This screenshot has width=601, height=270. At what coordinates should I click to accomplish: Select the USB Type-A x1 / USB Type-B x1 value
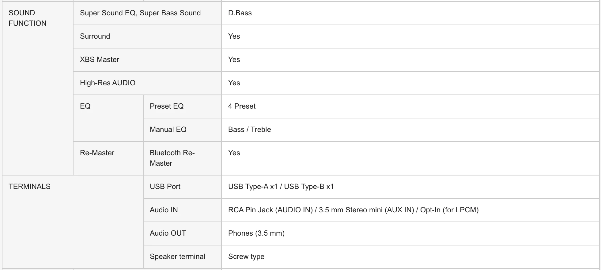(x=281, y=187)
